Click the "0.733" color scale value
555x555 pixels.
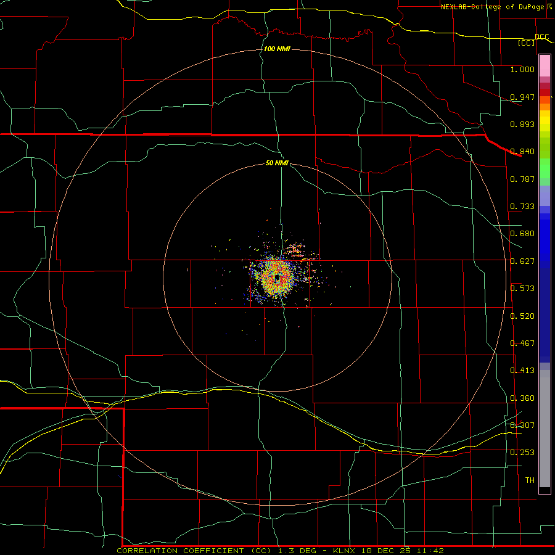[522, 207]
